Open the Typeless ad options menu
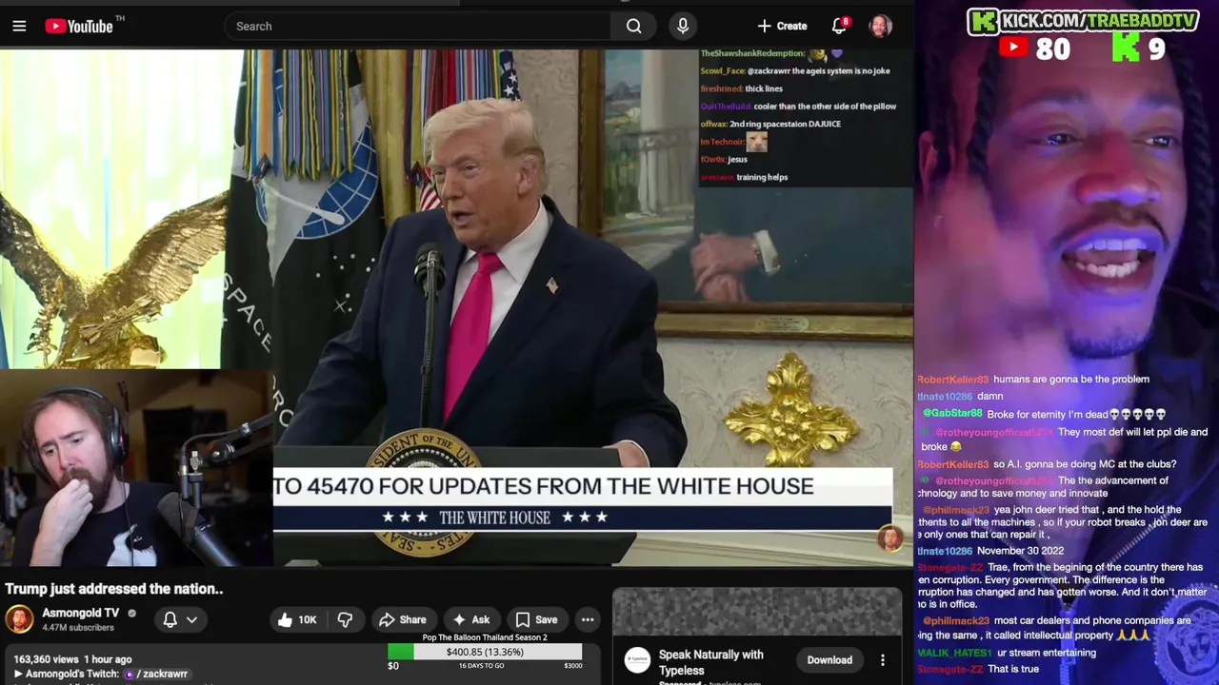The image size is (1219, 685). click(x=883, y=660)
